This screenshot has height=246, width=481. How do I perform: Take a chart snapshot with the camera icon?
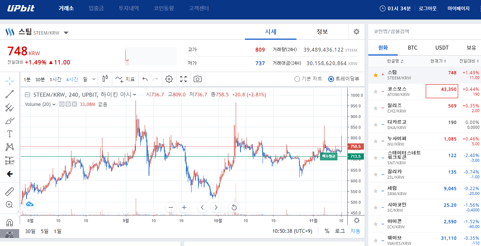(198, 79)
